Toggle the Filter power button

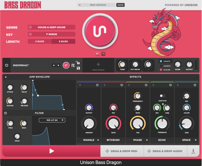pos(6,113)
